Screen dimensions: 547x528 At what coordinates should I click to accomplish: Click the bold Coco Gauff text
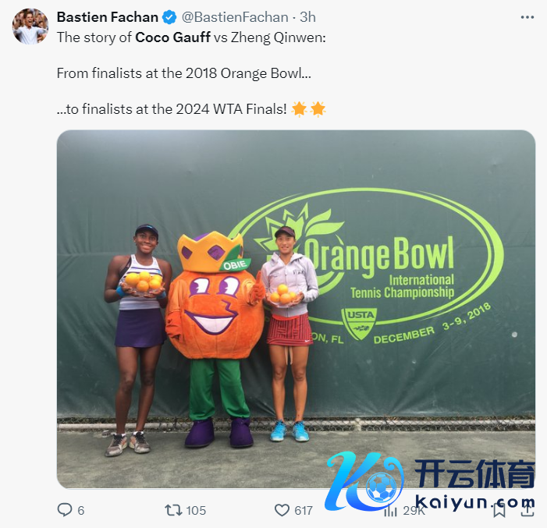[172, 37]
